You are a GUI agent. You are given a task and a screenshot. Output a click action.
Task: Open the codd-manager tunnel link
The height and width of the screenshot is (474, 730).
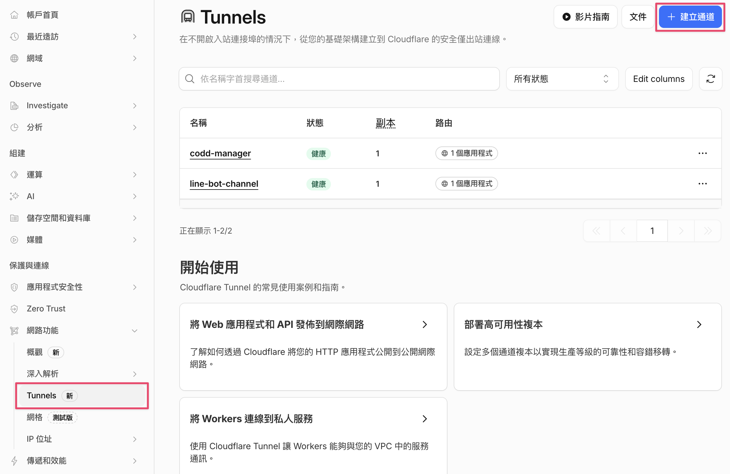pos(220,153)
